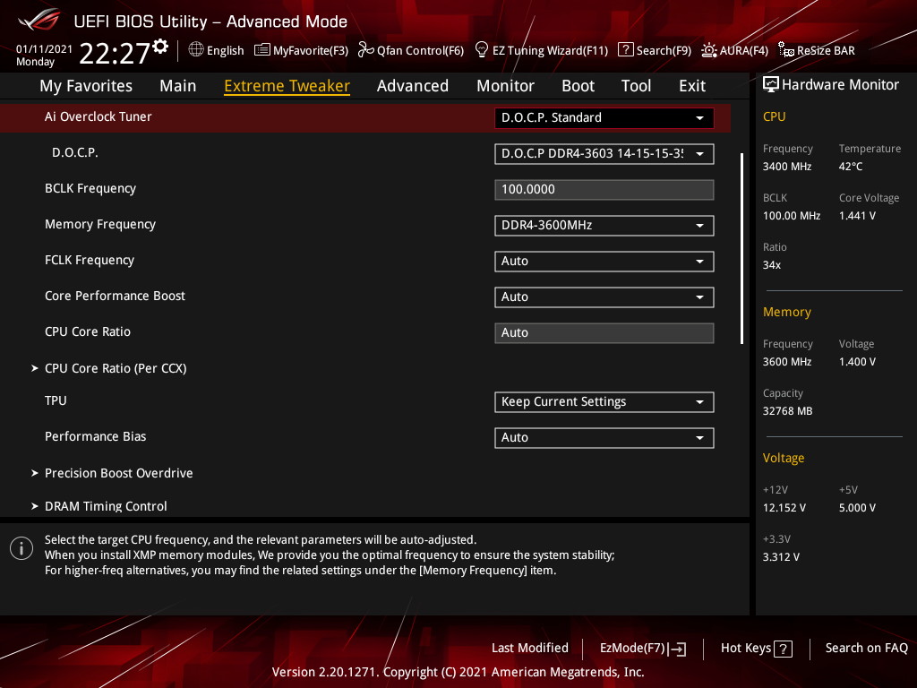The height and width of the screenshot is (688, 917).
Task: Open Qfan Control fan icon
Action: pyautogui.click(x=365, y=50)
